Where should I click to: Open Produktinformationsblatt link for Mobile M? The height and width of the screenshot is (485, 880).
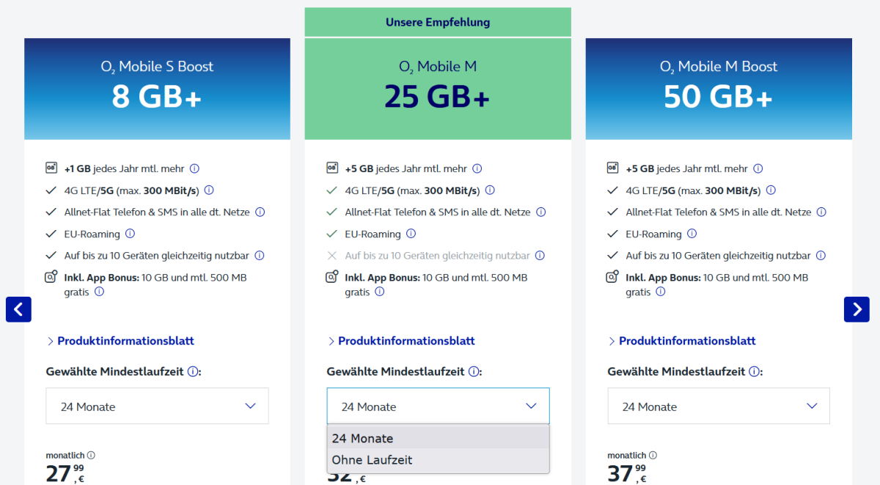click(406, 341)
